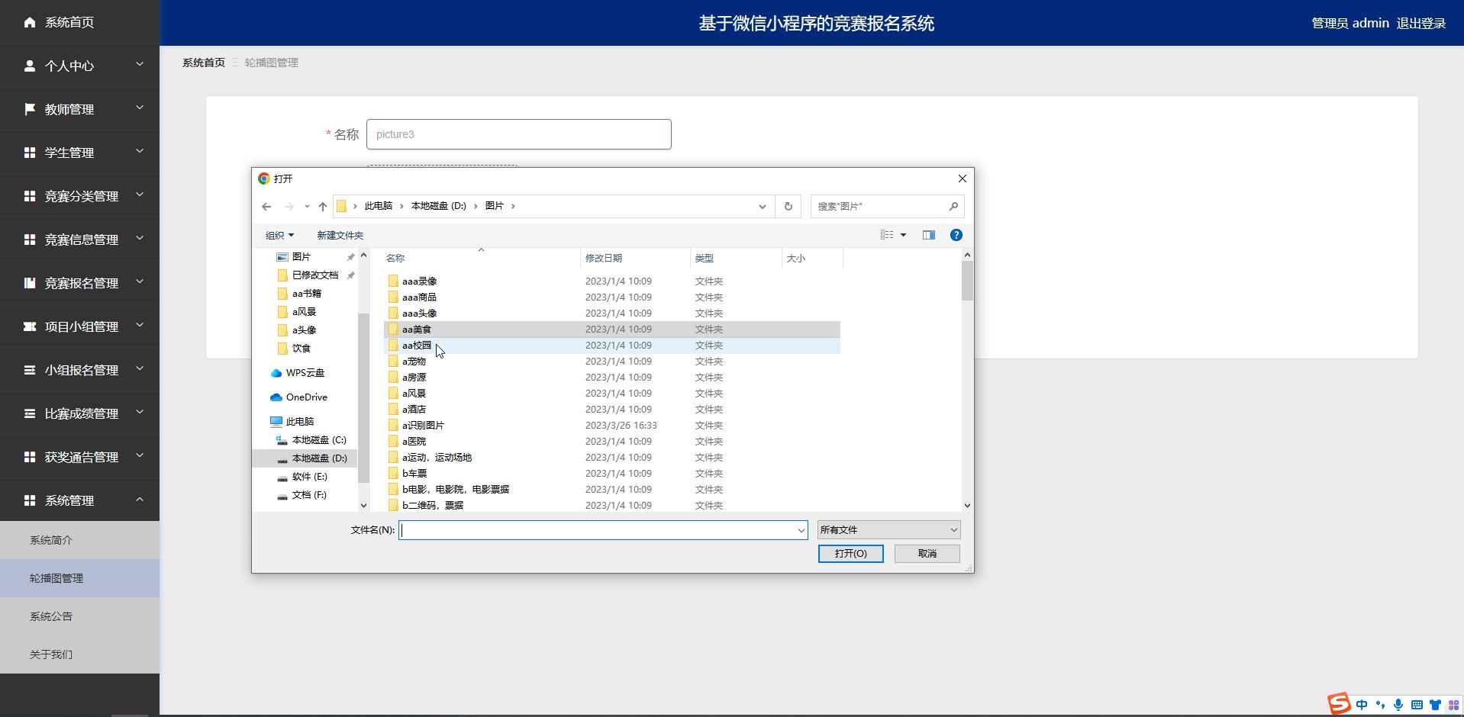This screenshot has height=717, width=1464.
Task: Click the 退出登录 link
Action: (1421, 23)
